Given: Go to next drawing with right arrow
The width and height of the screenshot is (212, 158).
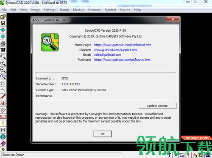Looking at the screenshot, I should click(3, 30).
